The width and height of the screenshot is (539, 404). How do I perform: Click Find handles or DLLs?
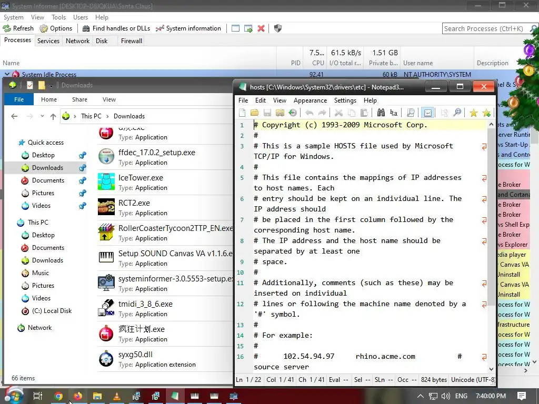tap(116, 28)
